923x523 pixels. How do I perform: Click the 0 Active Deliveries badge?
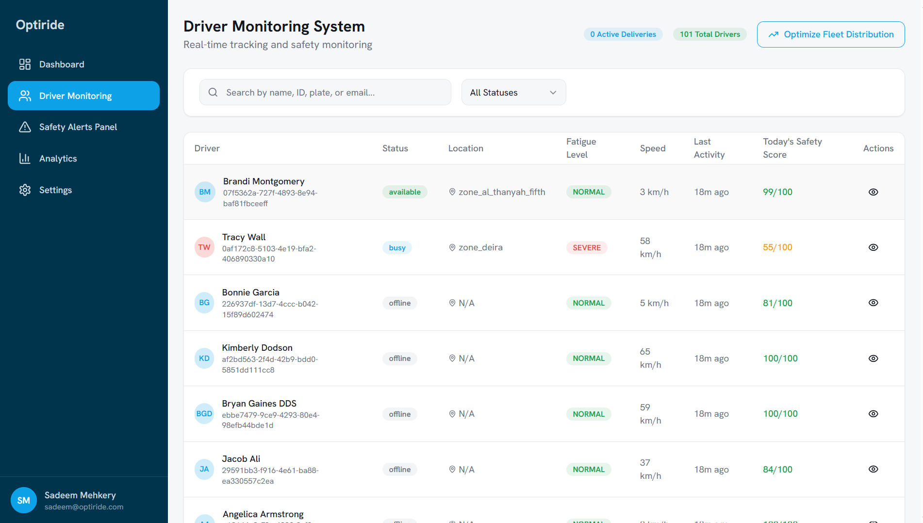pyautogui.click(x=623, y=34)
